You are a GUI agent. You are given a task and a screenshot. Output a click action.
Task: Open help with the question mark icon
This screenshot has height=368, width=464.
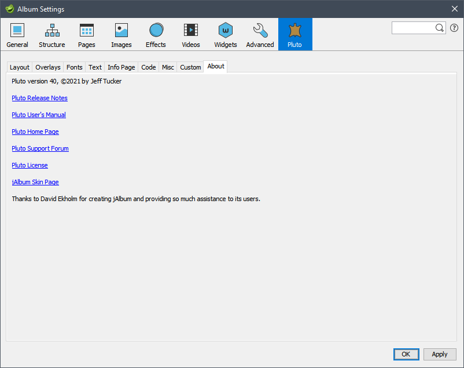coord(454,28)
